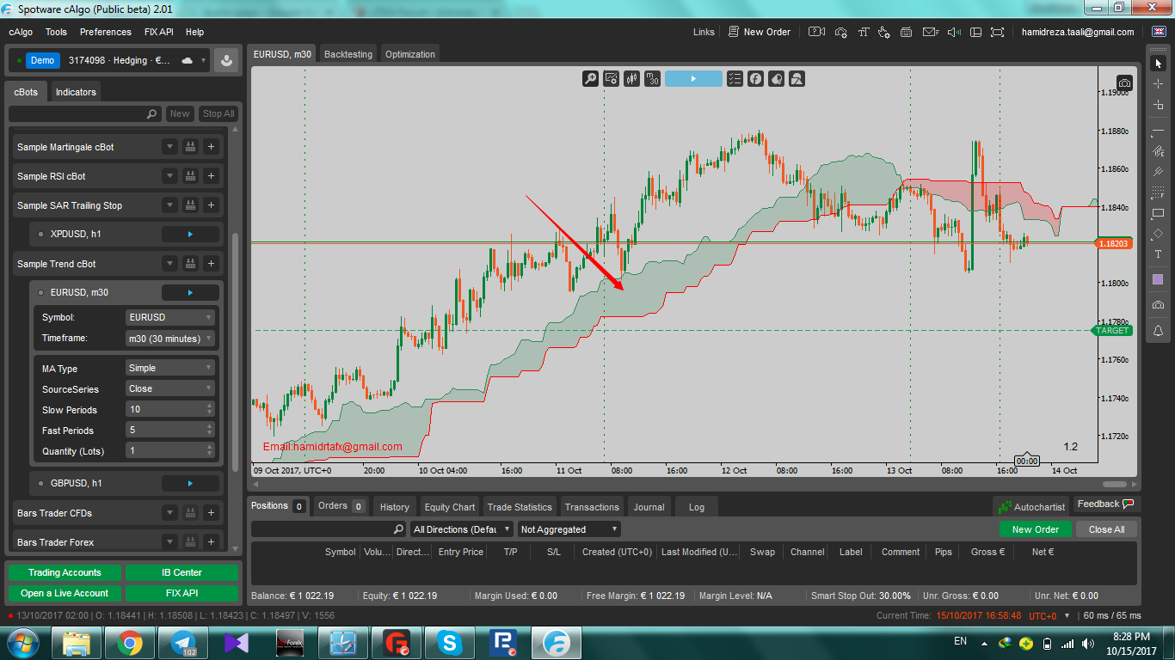
Task: Start the XPDUSD, h1 instance
Action: pyautogui.click(x=190, y=234)
